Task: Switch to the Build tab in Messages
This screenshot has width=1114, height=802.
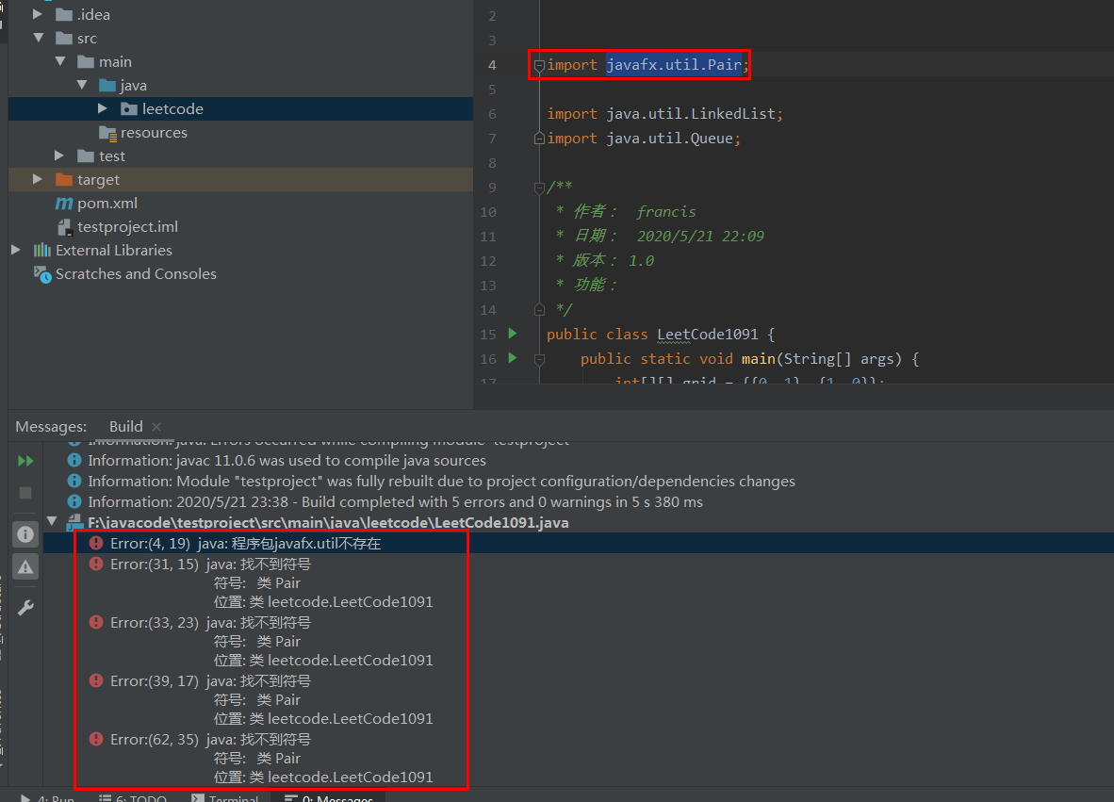Action: click(125, 426)
